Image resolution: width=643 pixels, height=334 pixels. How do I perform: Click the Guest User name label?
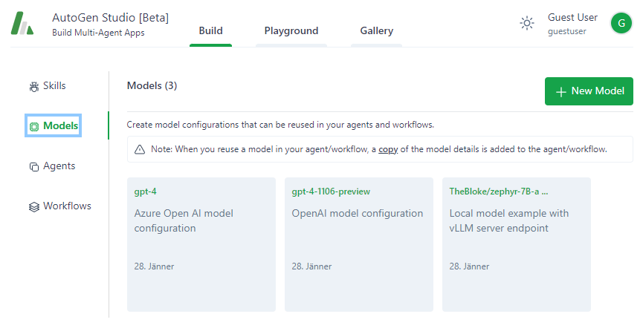[572, 18]
